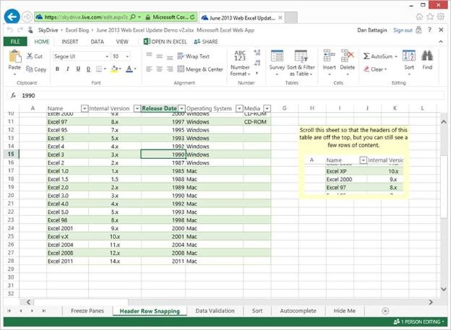
Task: Open the Release Date filter dropdown
Action: coord(181,108)
